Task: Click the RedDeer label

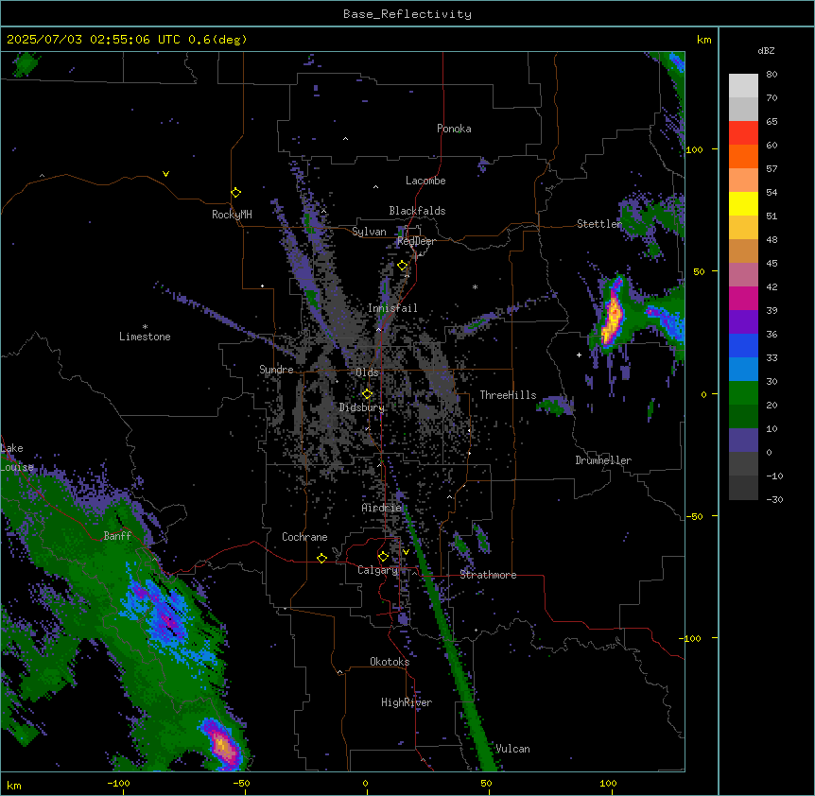Action: pos(416,241)
